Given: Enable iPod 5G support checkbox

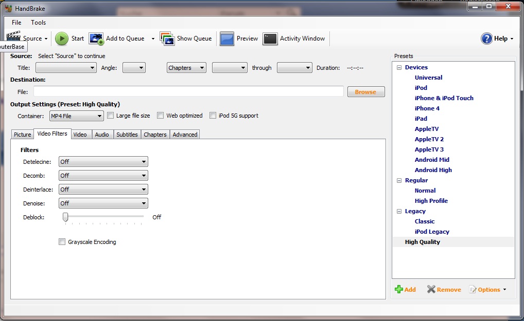Looking at the screenshot, I should [213, 116].
